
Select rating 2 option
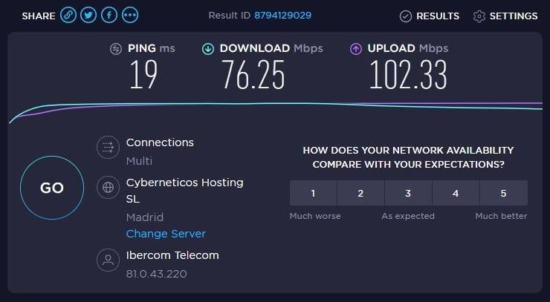pos(360,193)
